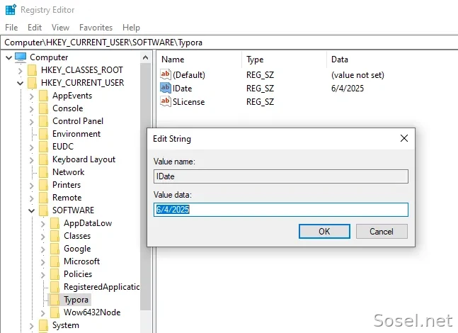458x333 pixels.
Task: Click the SOFTWARE folder icon
Action: (x=43, y=210)
